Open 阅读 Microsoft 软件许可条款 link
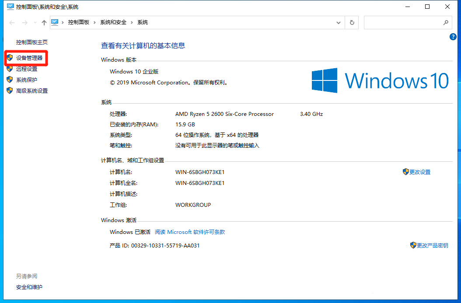The width and height of the screenshot is (461, 303). (190, 232)
